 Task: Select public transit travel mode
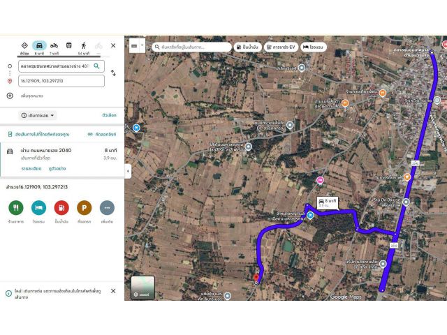69,45
